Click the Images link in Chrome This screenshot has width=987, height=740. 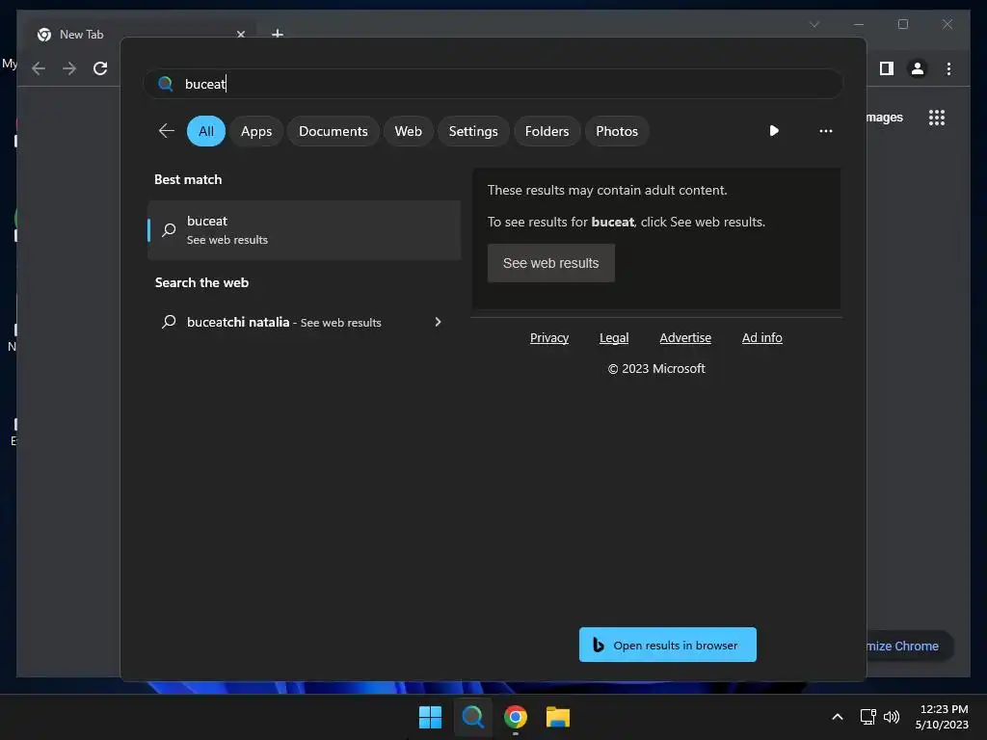pos(885,118)
